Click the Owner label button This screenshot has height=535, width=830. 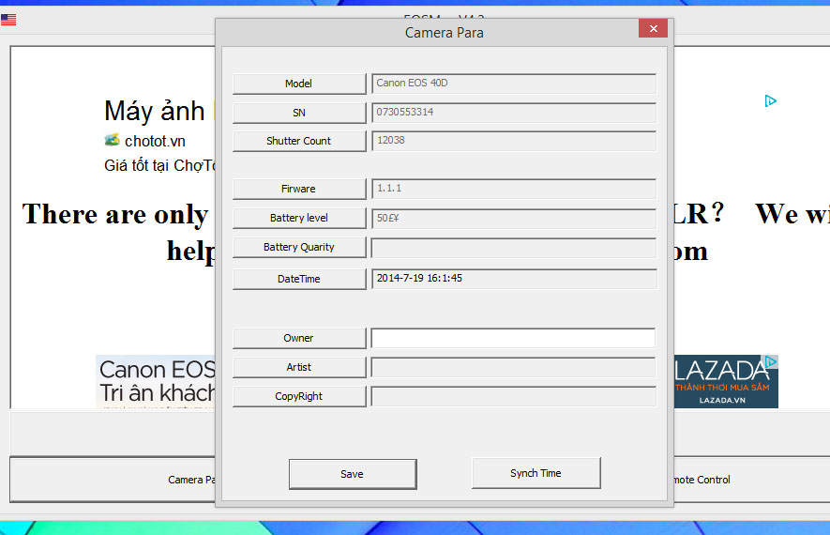[299, 338]
